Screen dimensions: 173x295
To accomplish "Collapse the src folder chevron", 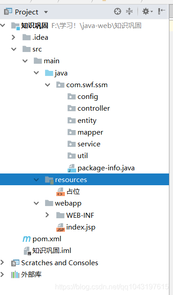I will (x=14, y=49).
